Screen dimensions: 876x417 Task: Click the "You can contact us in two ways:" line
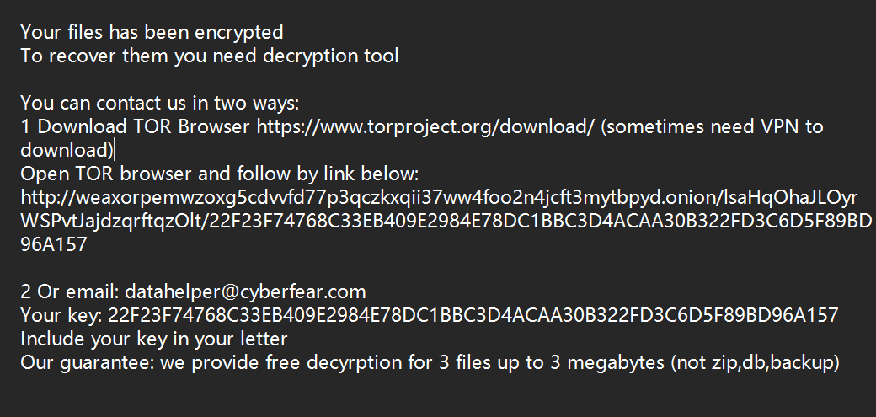[x=160, y=104]
